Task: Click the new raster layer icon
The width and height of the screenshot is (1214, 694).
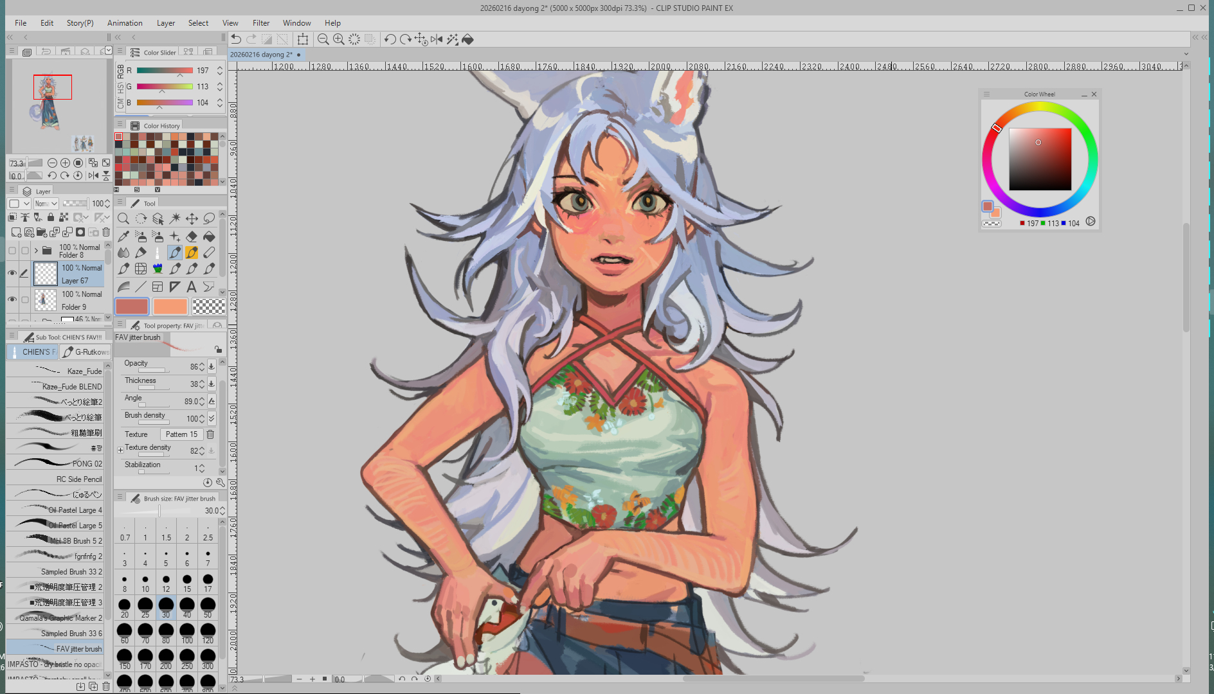Action: click(16, 232)
